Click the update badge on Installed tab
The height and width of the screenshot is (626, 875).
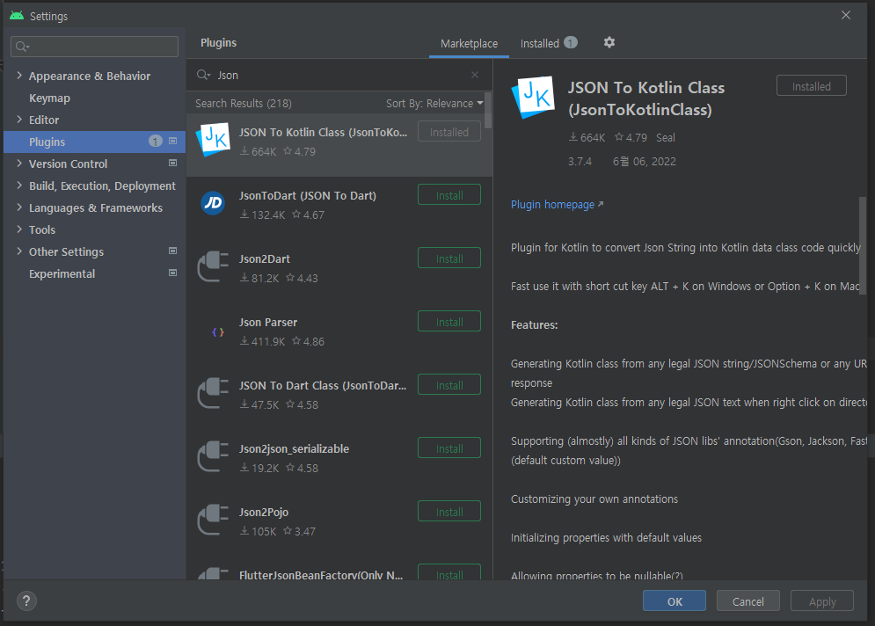(x=571, y=42)
